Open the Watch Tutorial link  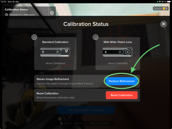tap(73, 123)
